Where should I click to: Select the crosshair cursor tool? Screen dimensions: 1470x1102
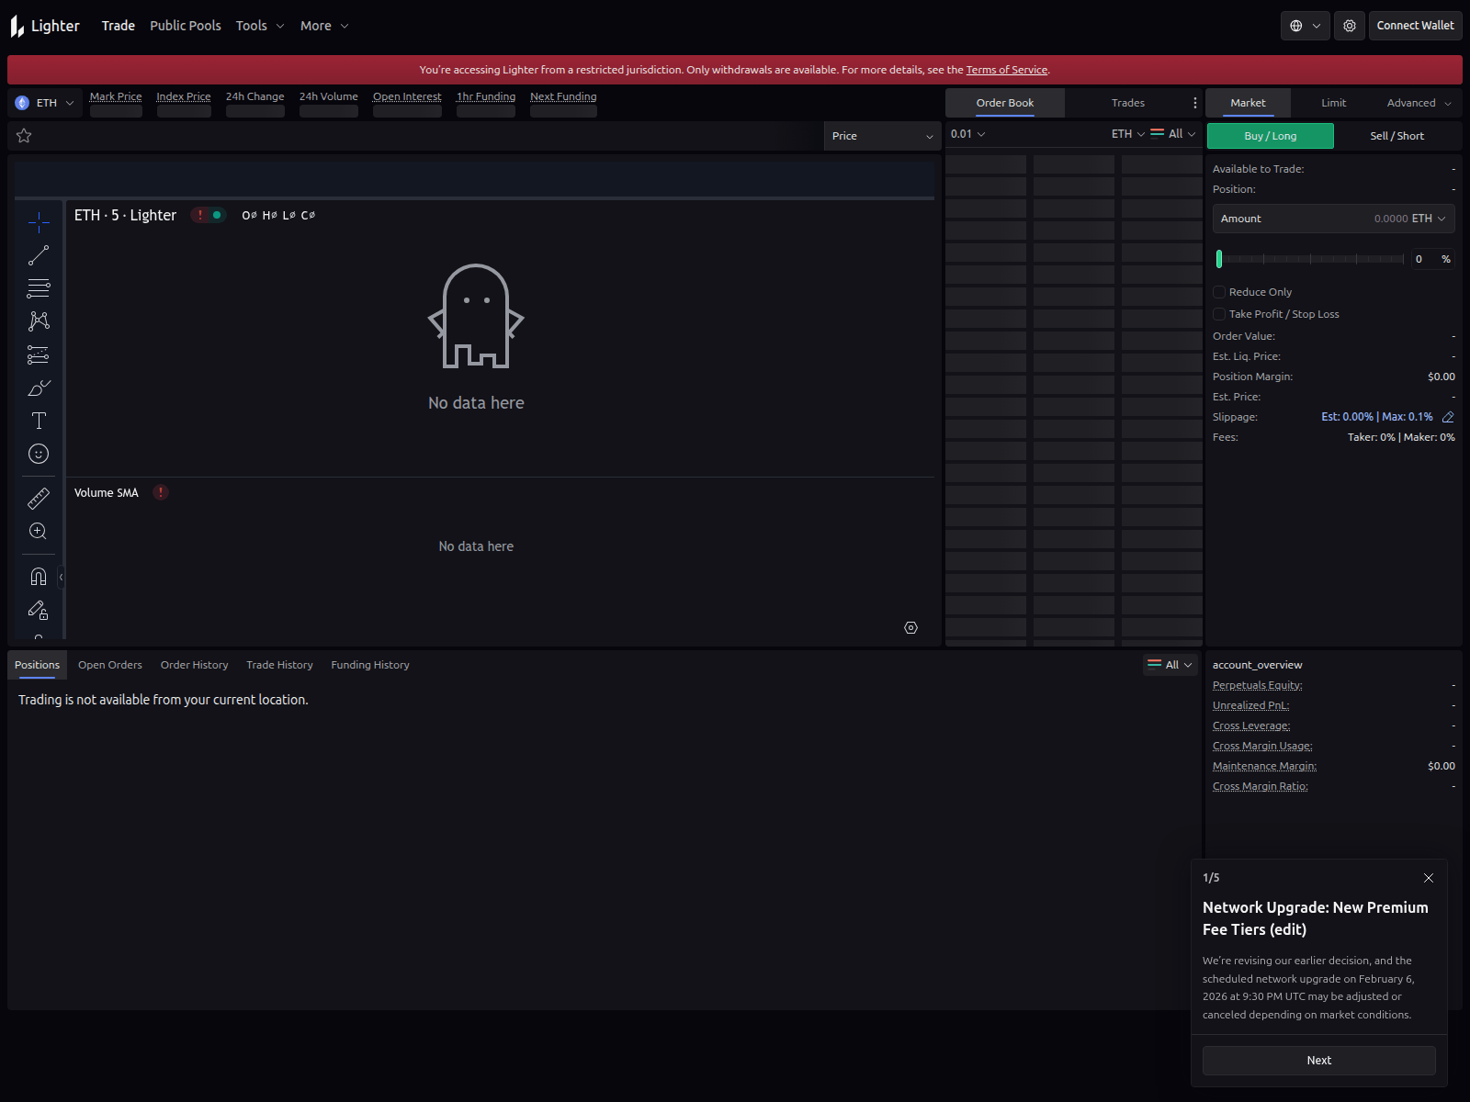39,222
